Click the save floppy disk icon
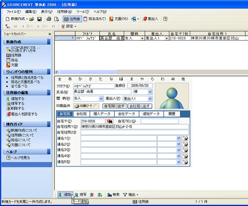The width and height of the screenshot is (248, 206). [39, 19]
